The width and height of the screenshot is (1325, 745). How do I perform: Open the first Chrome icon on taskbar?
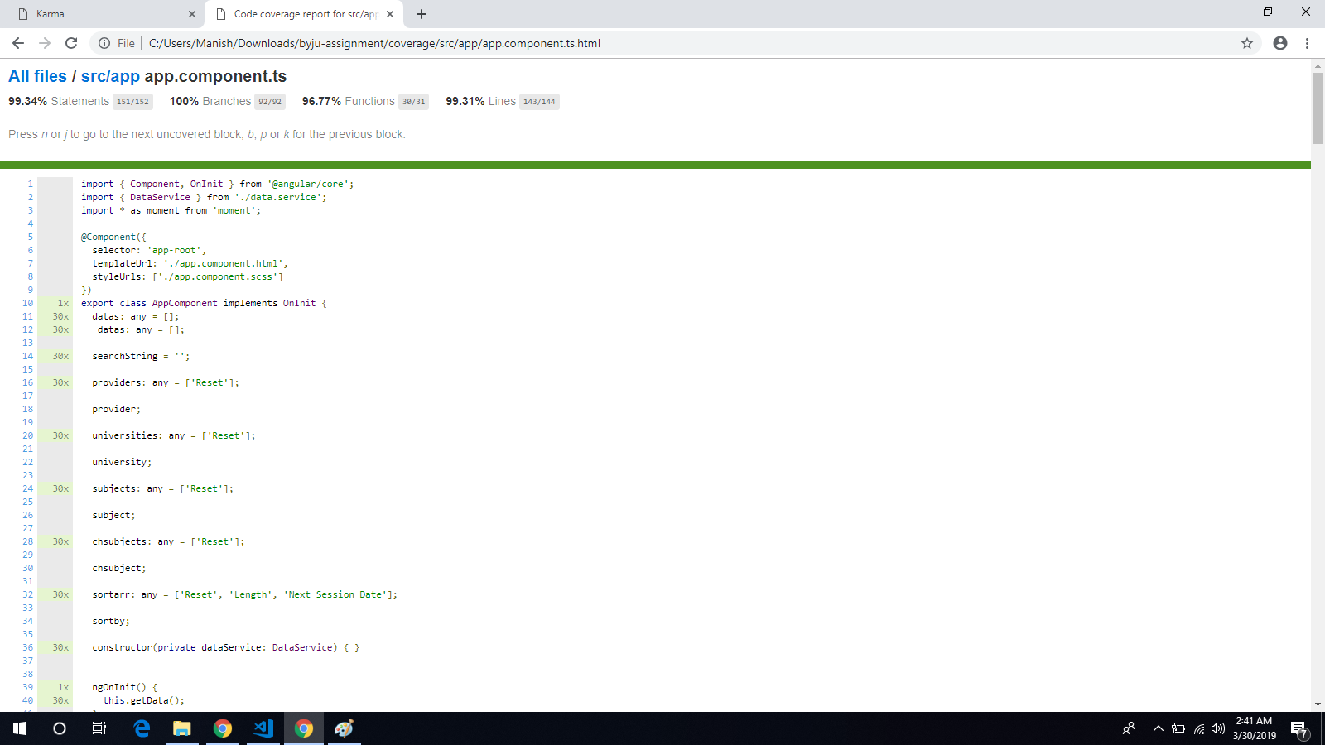tap(223, 728)
